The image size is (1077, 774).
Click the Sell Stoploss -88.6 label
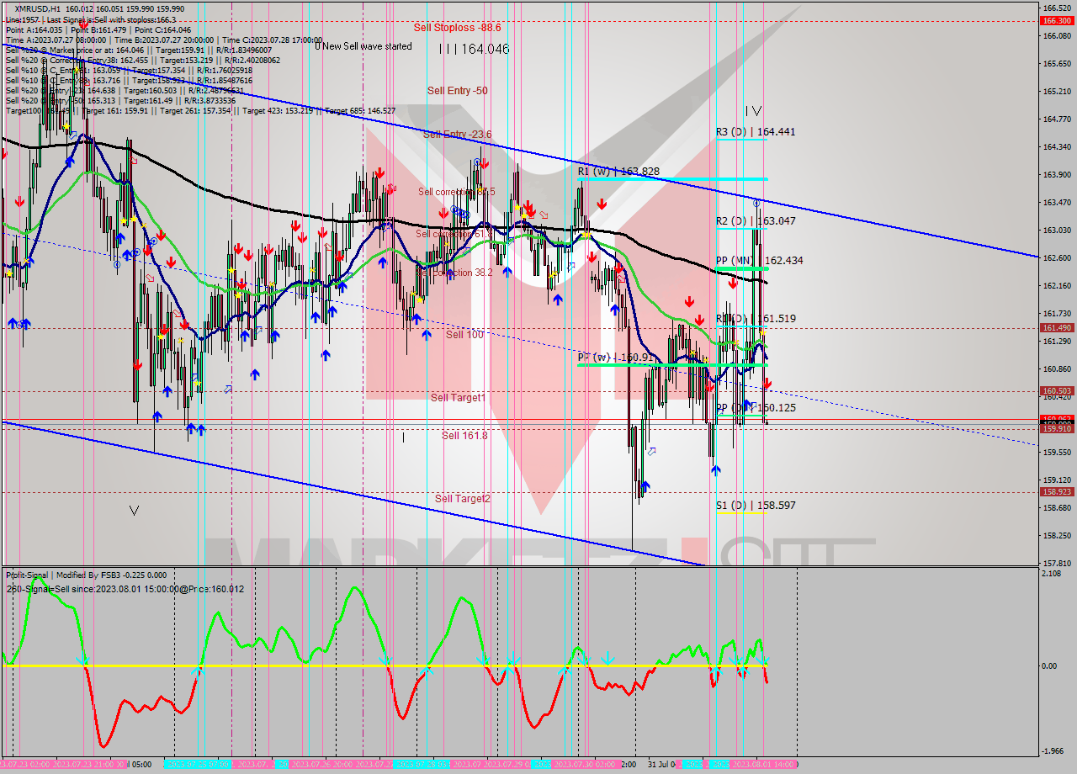click(x=457, y=28)
